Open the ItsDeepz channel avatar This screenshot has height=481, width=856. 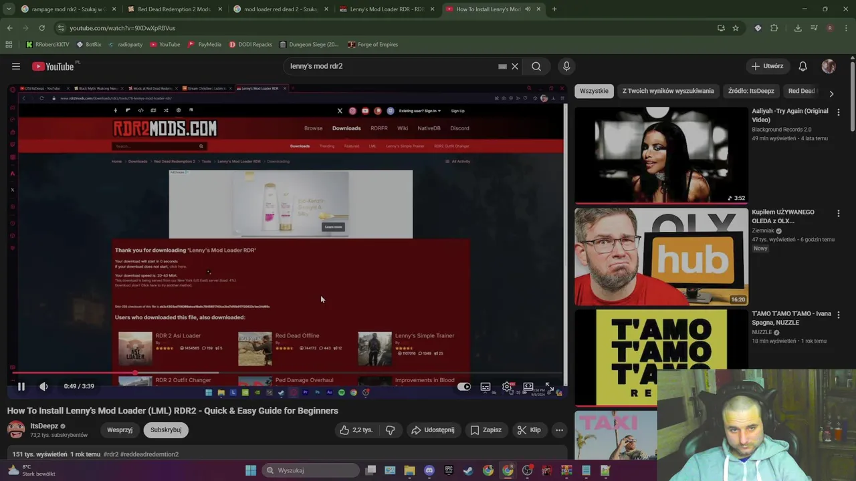coord(16,430)
